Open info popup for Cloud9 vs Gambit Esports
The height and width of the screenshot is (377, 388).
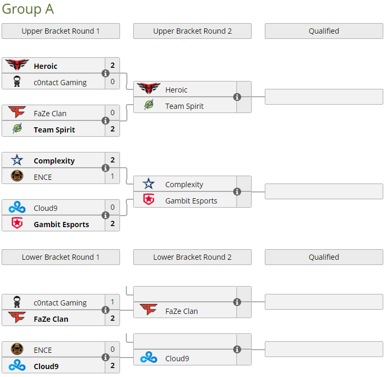tap(105, 216)
